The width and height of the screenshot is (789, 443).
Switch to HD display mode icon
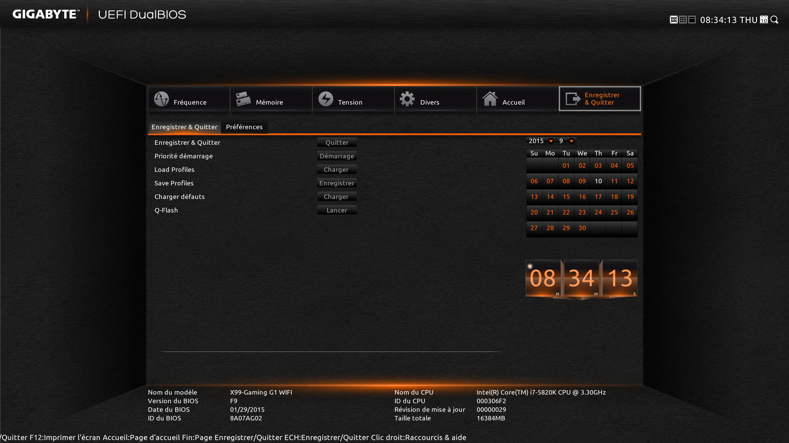pyautogui.click(x=674, y=20)
